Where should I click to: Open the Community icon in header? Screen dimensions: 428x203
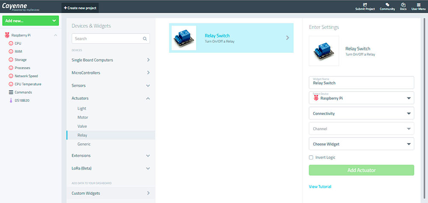[x=387, y=5]
